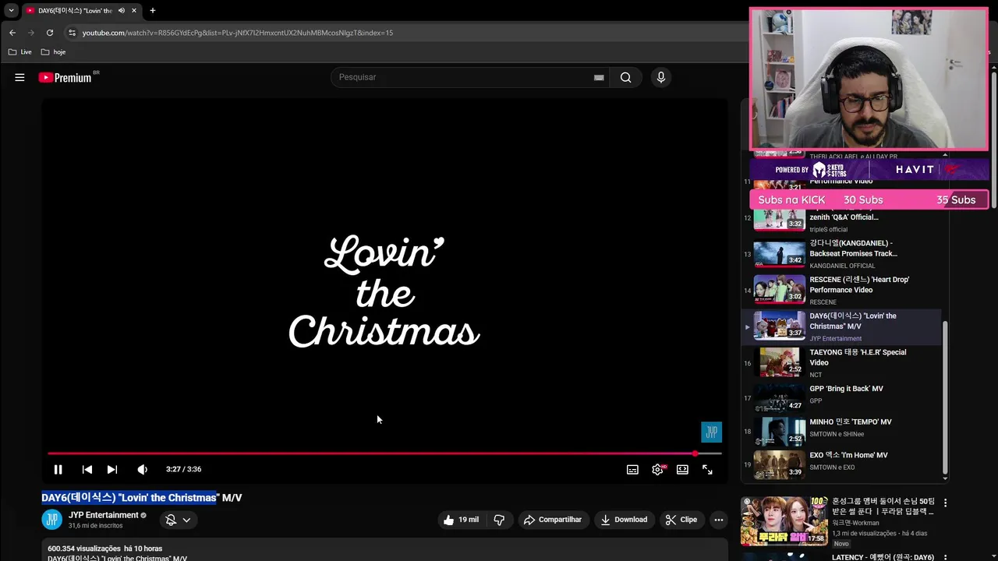Play MINHO TEMPO MV playlist item
998x561 pixels.
click(x=842, y=431)
